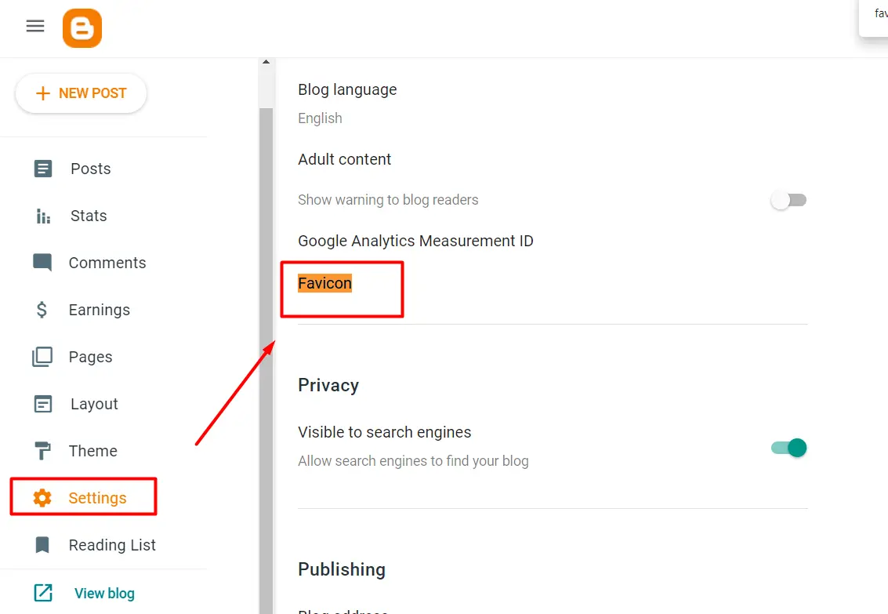Click Allow search engines description text
The height and width of the screenshot is (614, 888).
click(x=413, y=461)
